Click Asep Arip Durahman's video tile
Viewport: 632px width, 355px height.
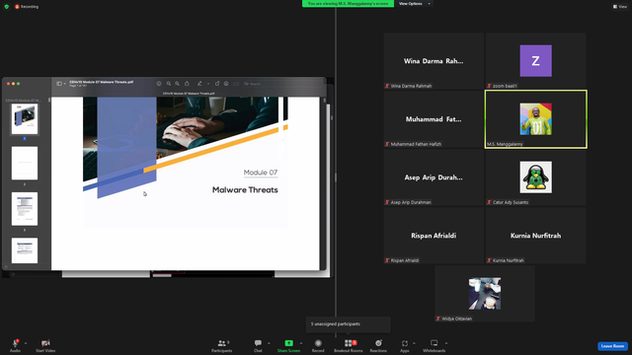tap(434, 177)
